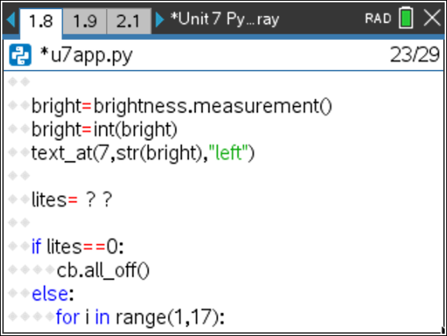This screenshot has height=336, width=447.
Task: Click the blue if keyword before lites==0
Action: [x=36, y=246]
